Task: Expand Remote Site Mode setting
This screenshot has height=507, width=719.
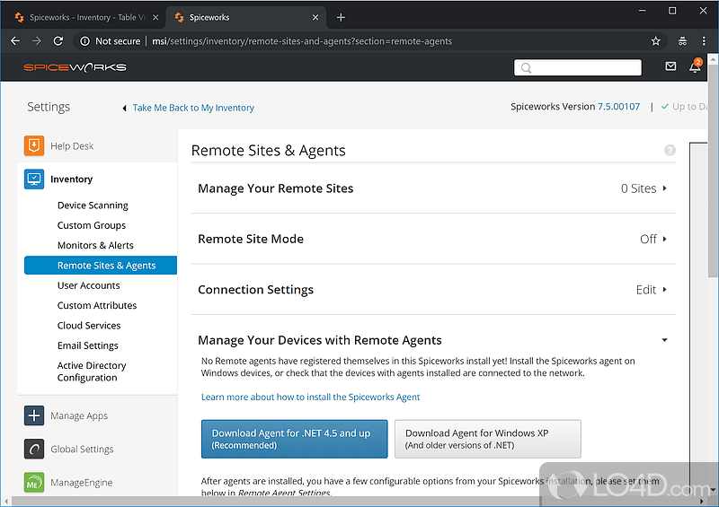Action: point(433,239)
